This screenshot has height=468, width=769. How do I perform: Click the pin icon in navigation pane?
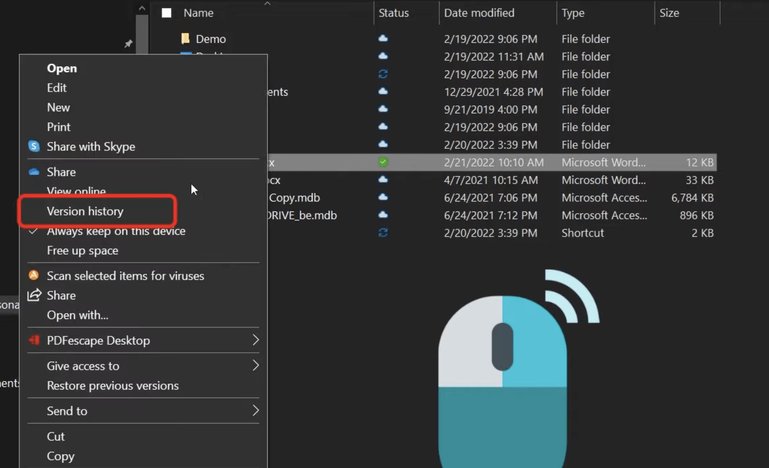pos(128,44)
